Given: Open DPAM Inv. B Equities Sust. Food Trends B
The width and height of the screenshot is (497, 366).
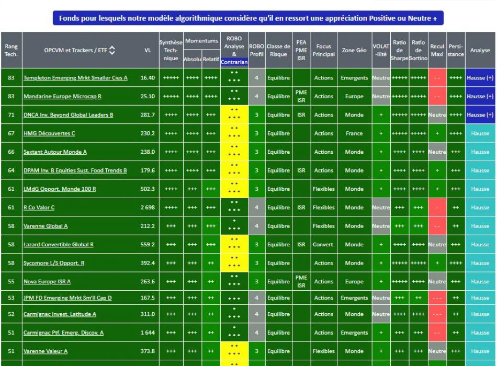Looking at the screenshot, I should [75, 170].
